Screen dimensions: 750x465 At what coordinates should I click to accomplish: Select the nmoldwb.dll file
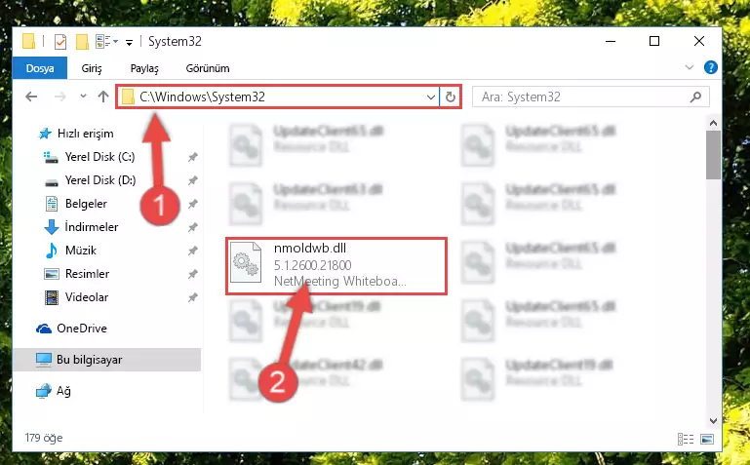336,266
